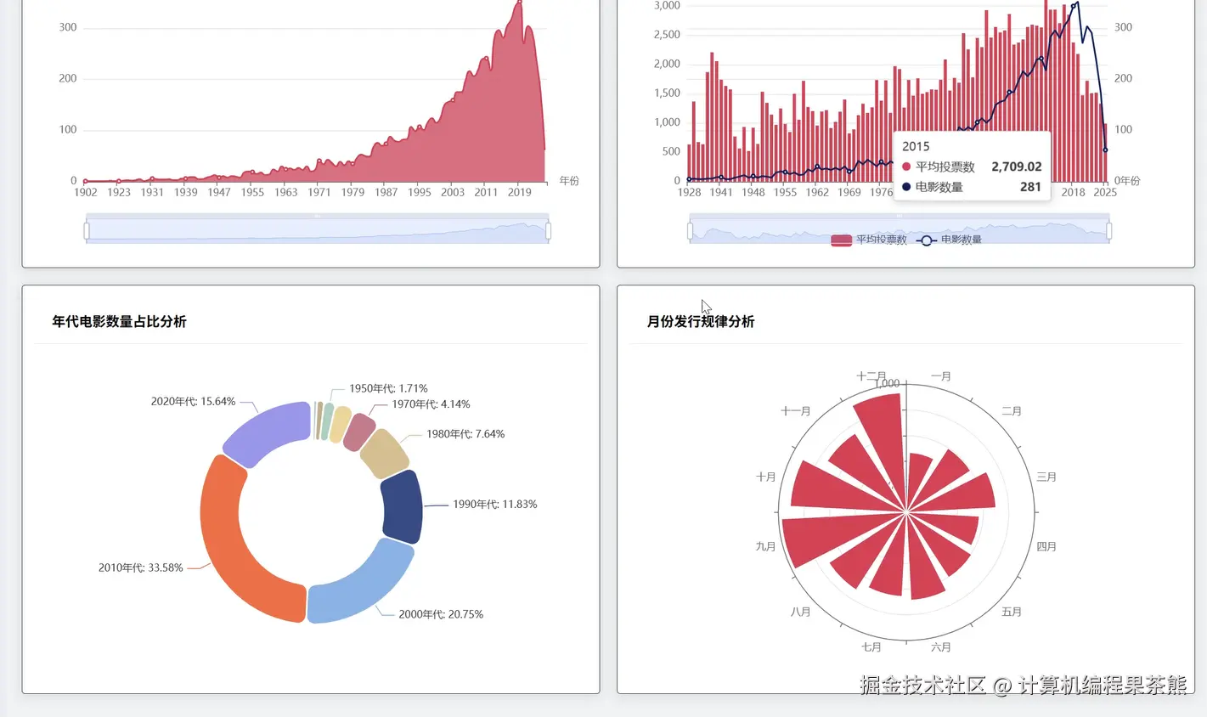Click the 一月 axis label on polar chart
The height and width of the screenshot is (717, 1207).
(940, 376)
